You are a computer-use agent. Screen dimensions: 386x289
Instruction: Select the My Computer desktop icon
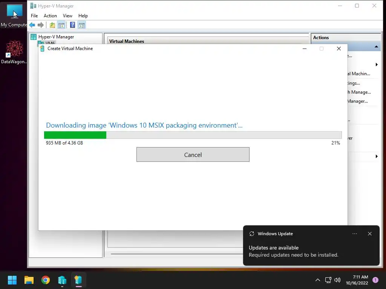coord(14,16)
